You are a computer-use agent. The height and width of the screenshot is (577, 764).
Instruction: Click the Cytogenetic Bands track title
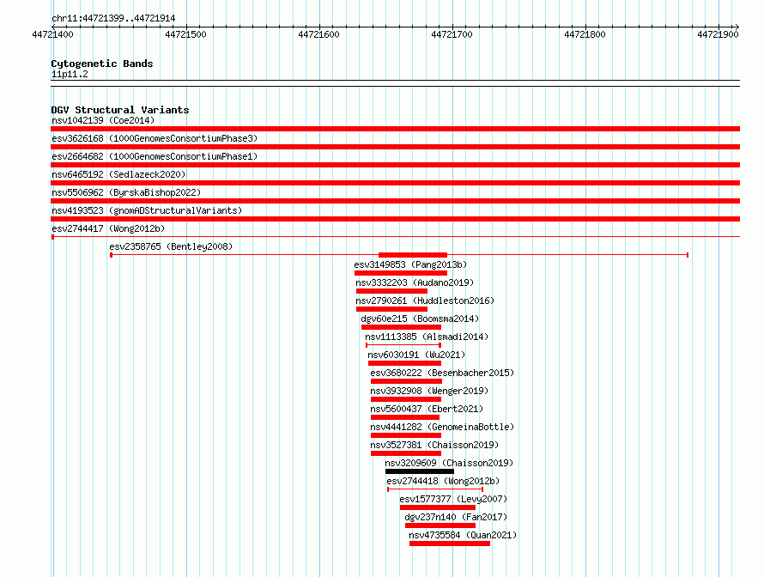pos(102,64)
